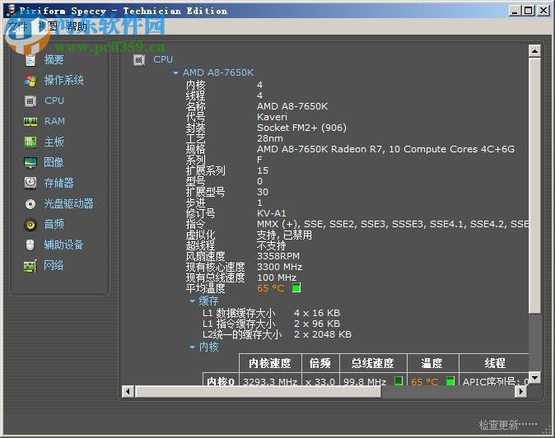Click the vertical scrollbar down arrow

(x=534, y=378)
